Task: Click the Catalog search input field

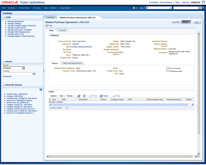Action: 17,73
